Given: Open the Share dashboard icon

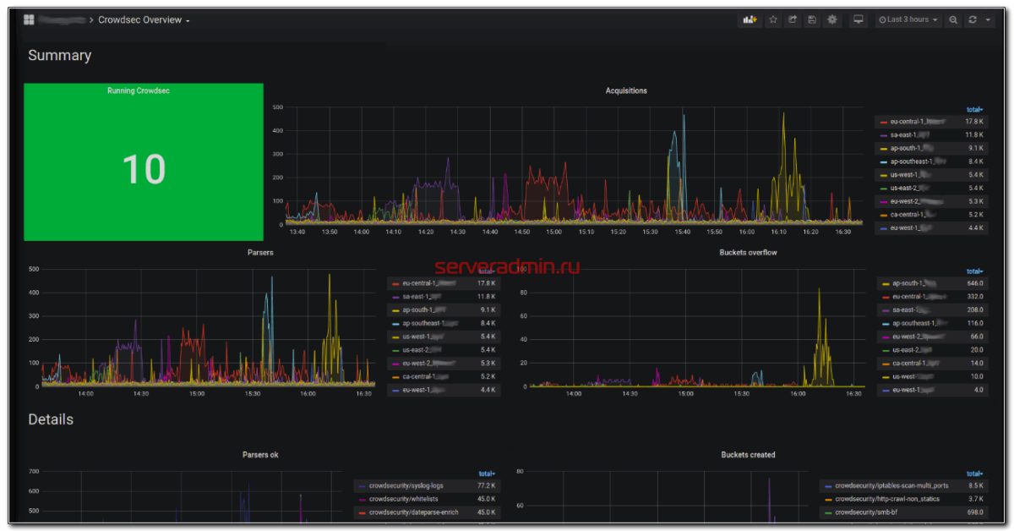Looking at the screenshot, I should [x=793, y=19].
